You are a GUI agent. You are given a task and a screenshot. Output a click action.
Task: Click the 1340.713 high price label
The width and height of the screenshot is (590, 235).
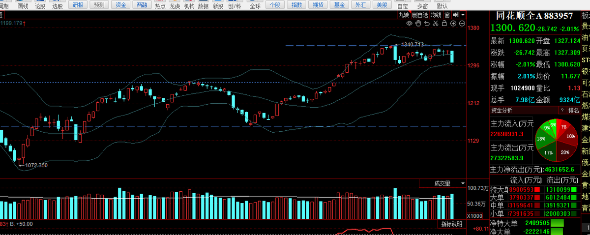[x=412, y=45]
